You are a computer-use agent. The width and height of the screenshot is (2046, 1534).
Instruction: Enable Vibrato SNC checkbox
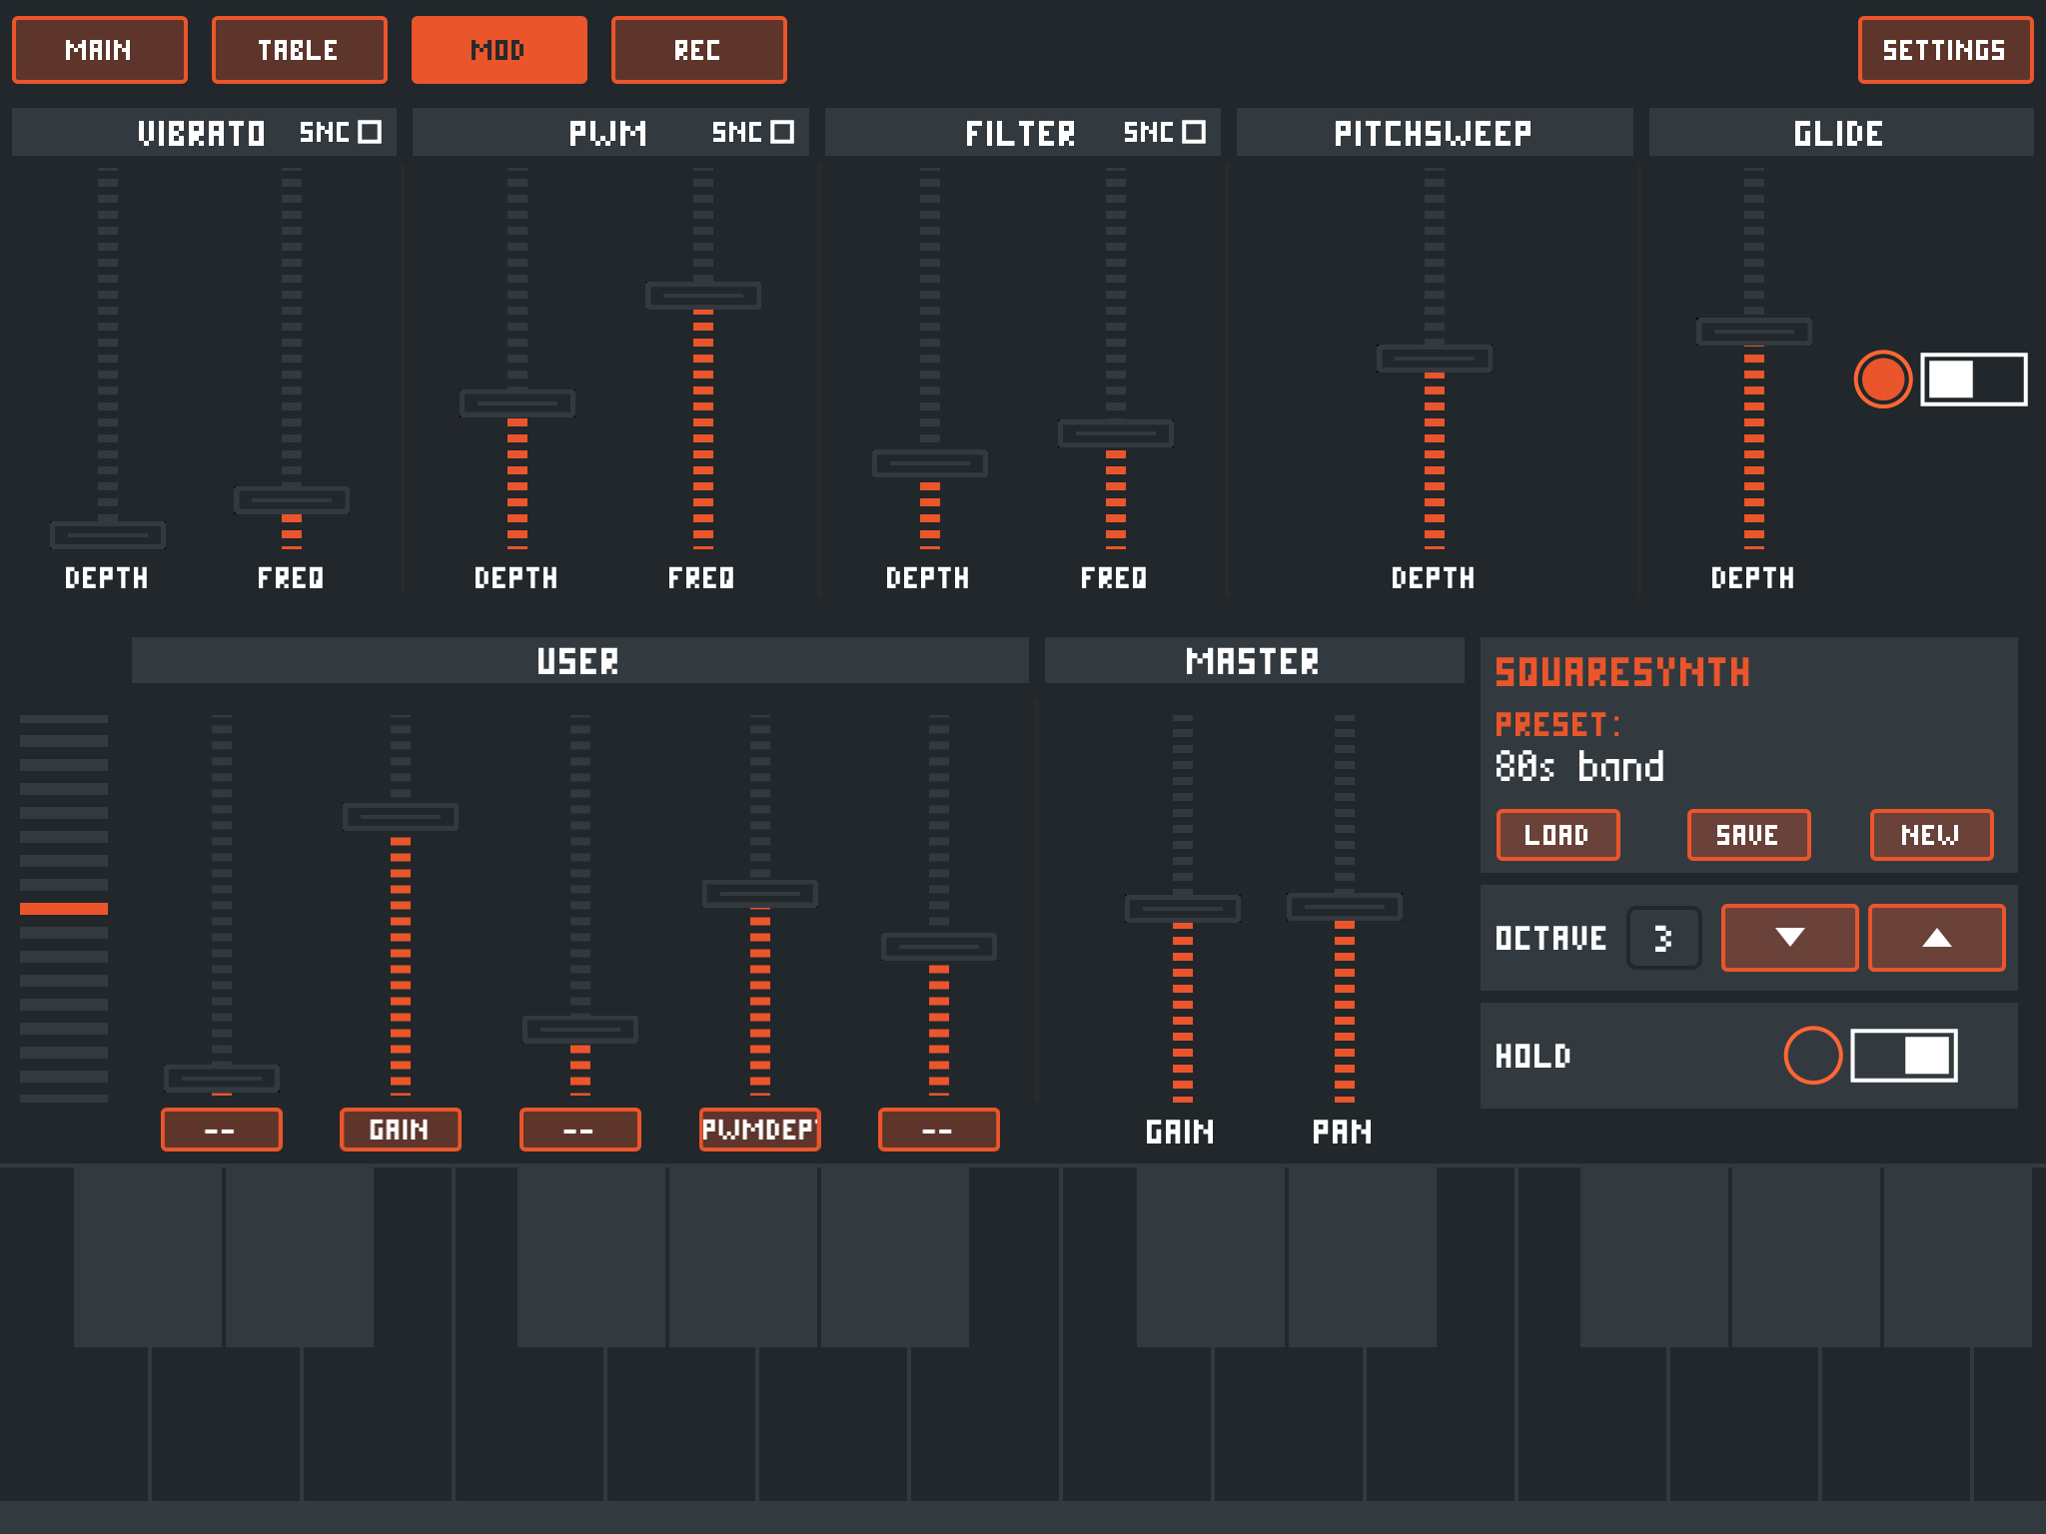tap(370, 132)
